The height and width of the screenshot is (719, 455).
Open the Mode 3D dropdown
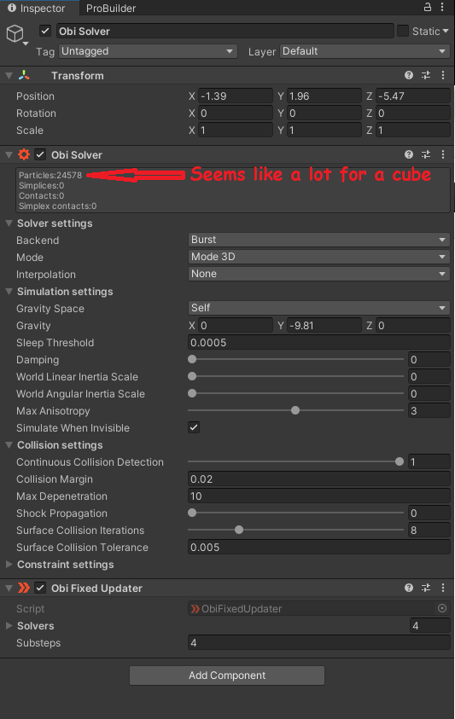(x=318, y=257)
